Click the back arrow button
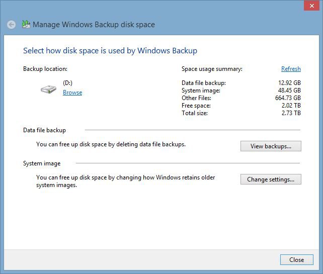The image size is (323, 274). click(x=12, y=25)
